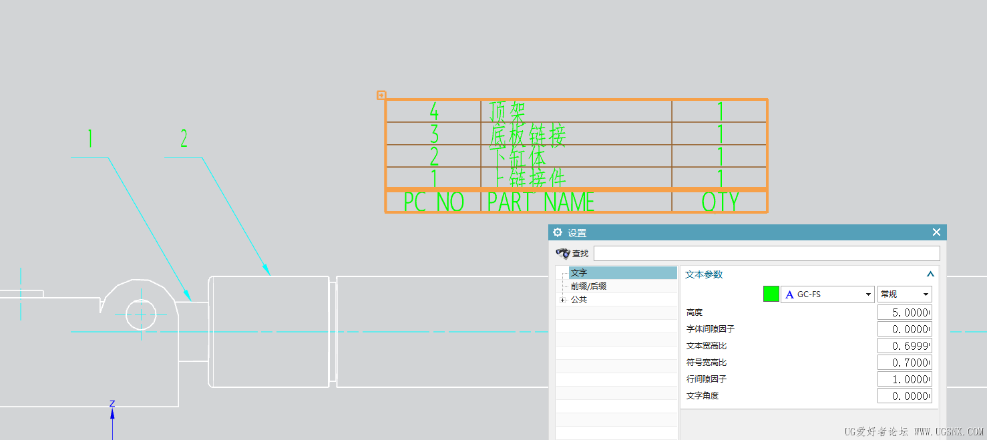The height and width of the screenshot is (440, 987).
Task: Click the PC NO header cell
Action: coord(433,202)
